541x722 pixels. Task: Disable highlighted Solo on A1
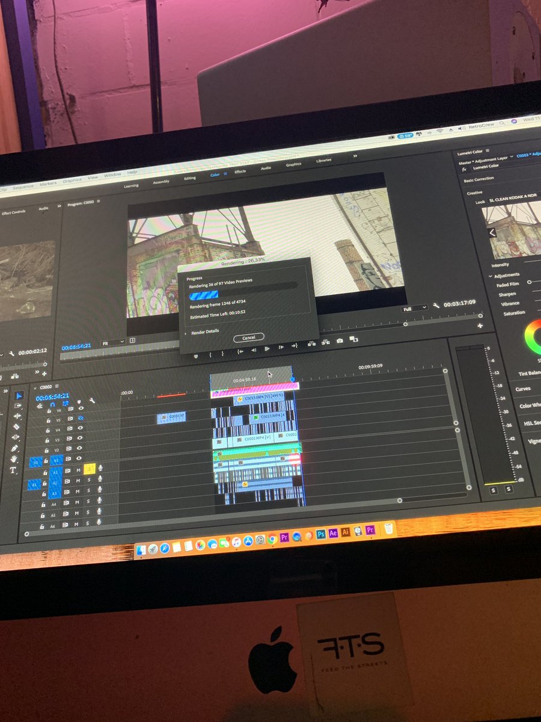(x=90, y=469)
